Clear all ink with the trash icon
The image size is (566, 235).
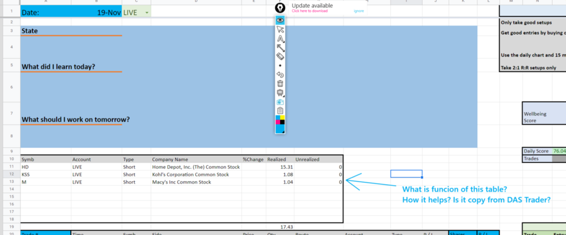click(280, 84)
